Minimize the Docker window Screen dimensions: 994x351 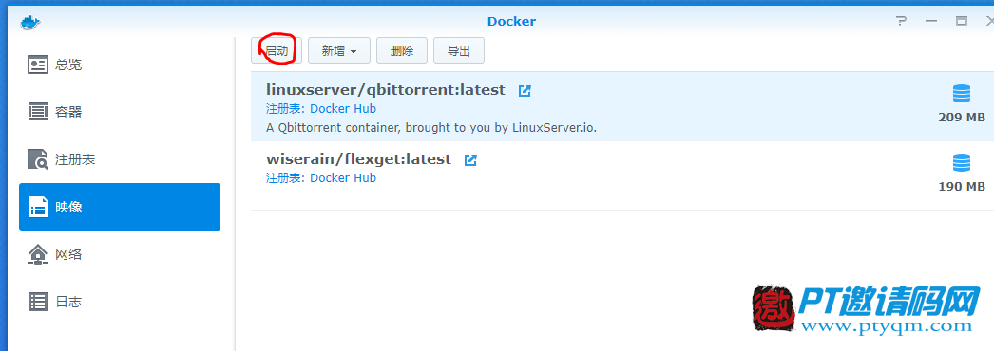931,22
